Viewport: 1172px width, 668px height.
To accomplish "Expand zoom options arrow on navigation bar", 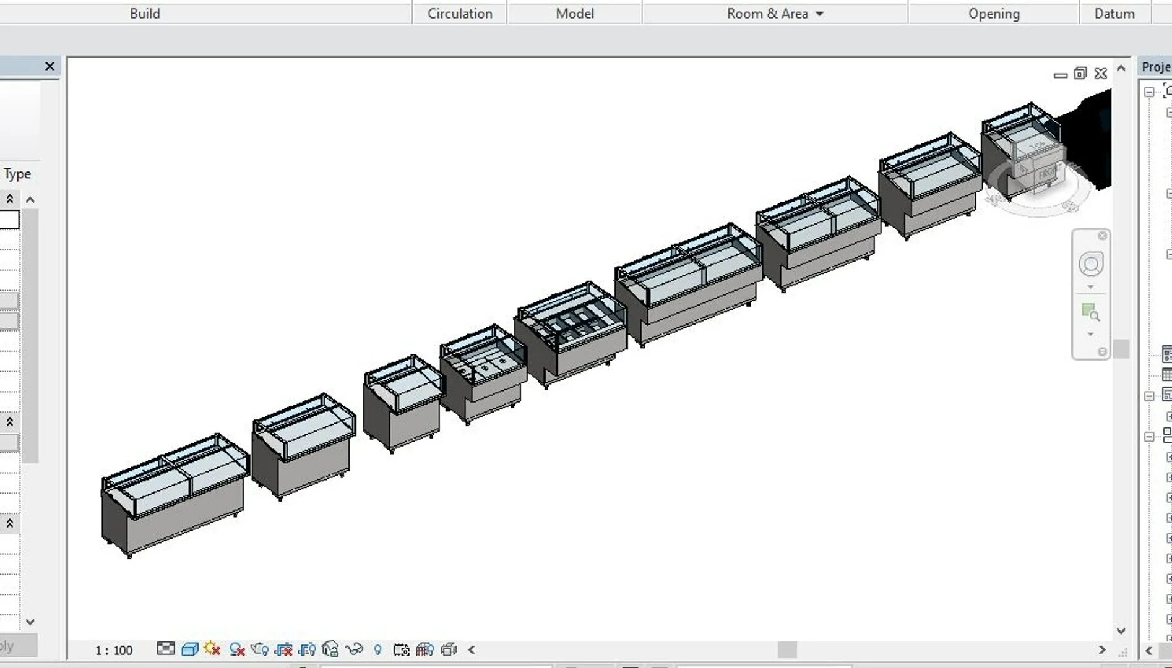I will [1090, 335].
